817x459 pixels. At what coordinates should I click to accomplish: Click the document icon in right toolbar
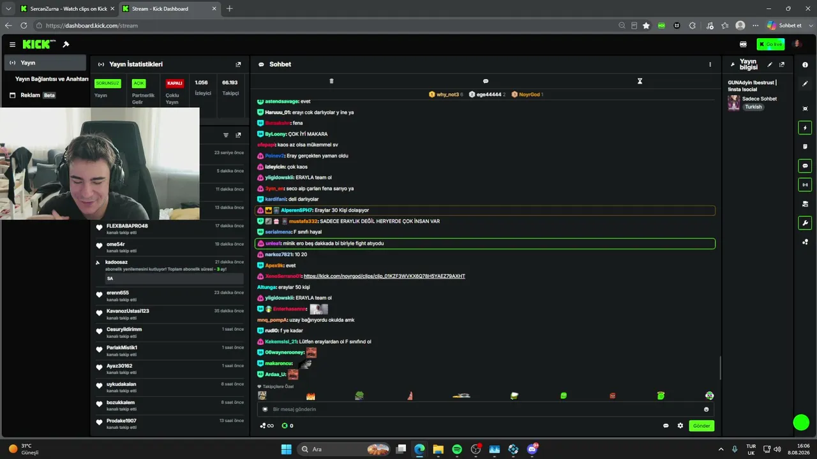coord(805,147)
